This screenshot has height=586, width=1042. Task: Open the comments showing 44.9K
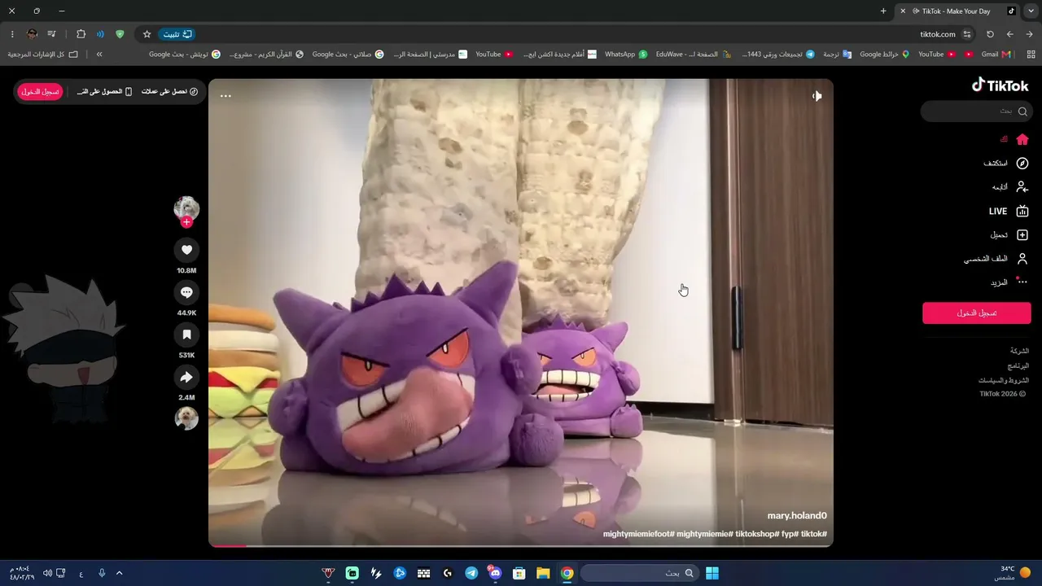186,292
